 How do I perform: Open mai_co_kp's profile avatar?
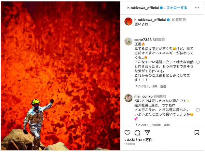[x=129, y=98]
